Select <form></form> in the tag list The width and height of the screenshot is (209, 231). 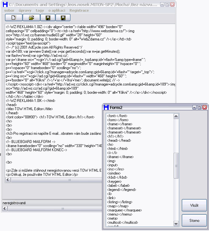pos(118,120)
